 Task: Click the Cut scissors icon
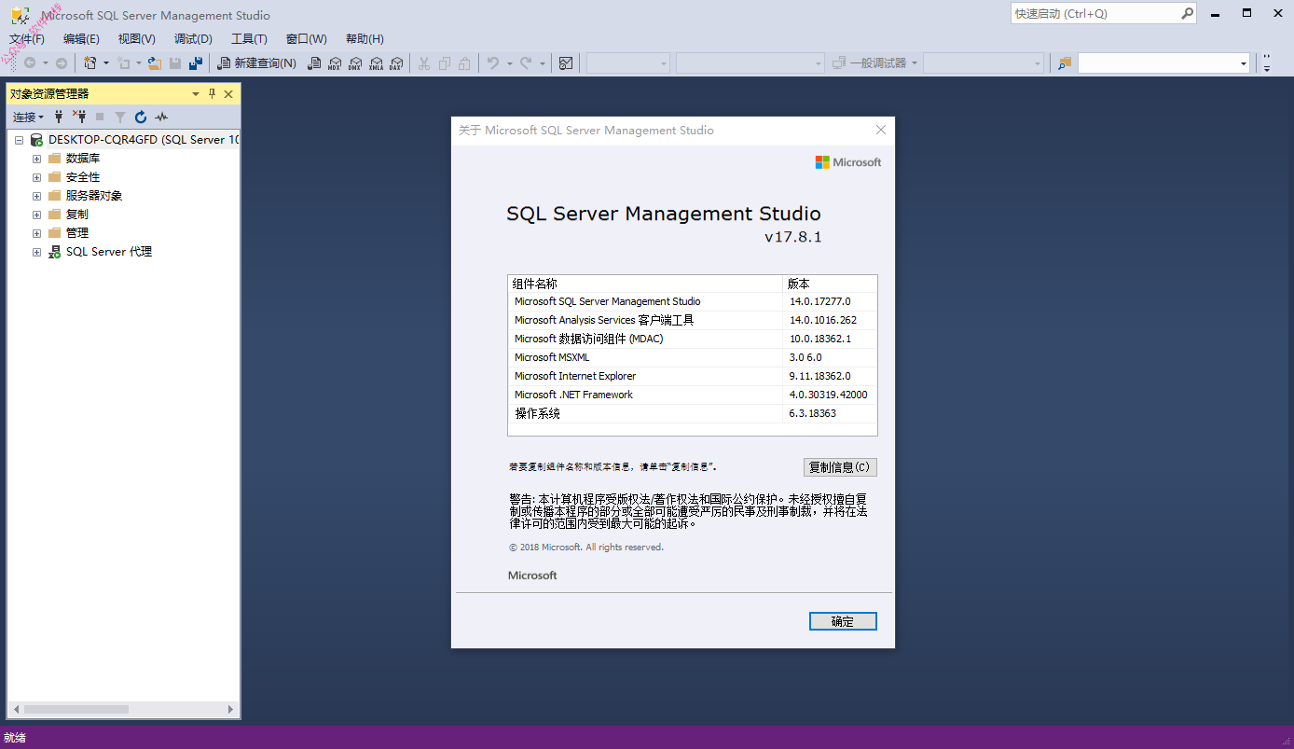[424, 63]
